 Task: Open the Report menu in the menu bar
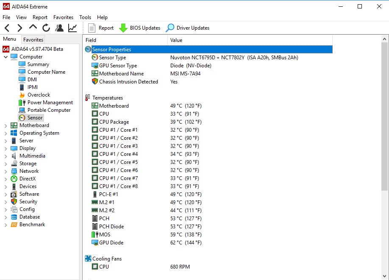pos(40,17)
